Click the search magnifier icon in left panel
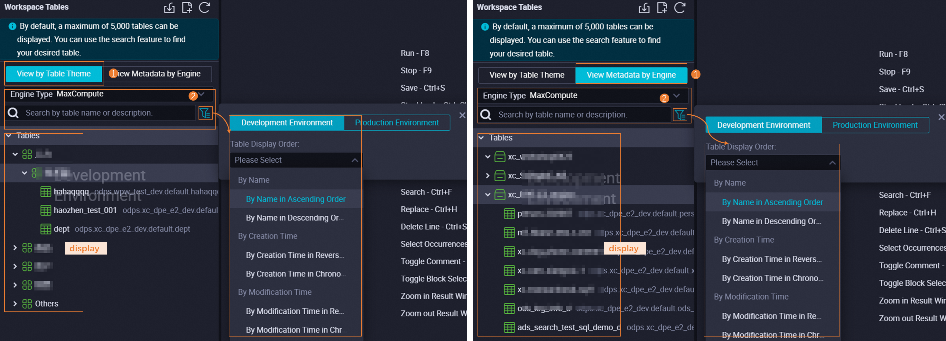Screen dimensions: 946x341 tap(13, 113)
